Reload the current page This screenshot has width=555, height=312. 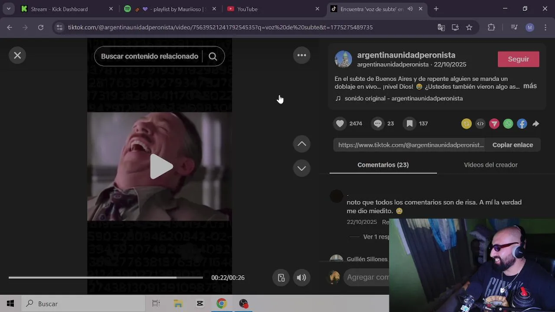pyautogui.click(x=41, y=27)
